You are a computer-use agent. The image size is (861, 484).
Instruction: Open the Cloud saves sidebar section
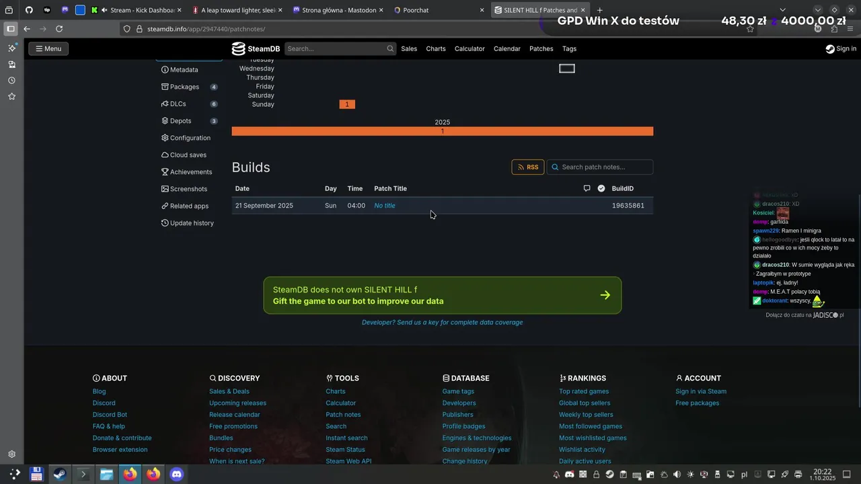point(189,155)
